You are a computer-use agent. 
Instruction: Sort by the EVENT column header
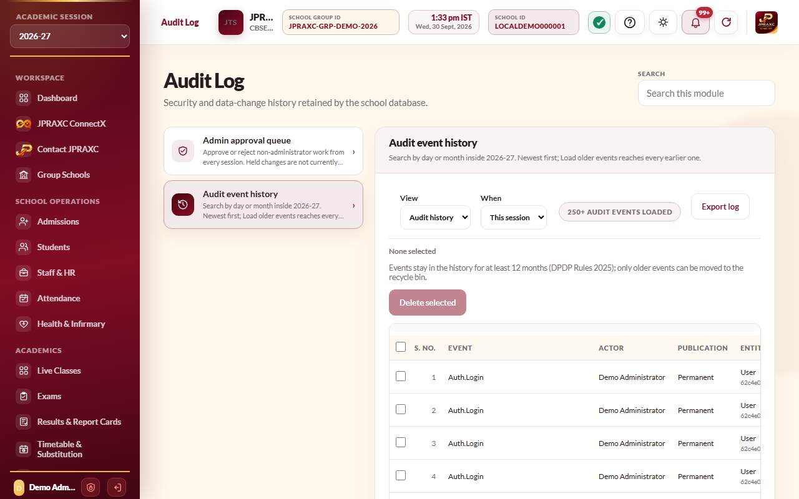click(460, 348)
